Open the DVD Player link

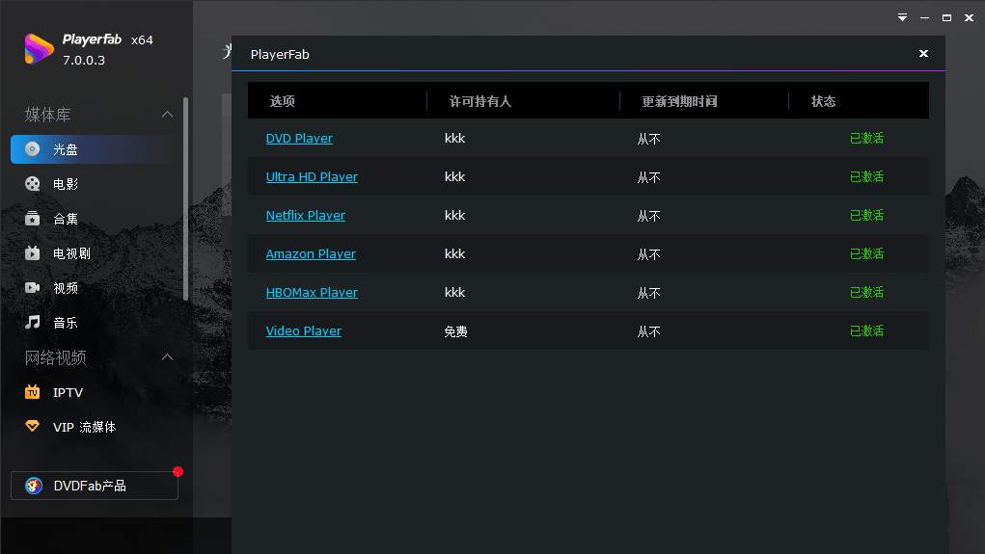pos(299,138)
